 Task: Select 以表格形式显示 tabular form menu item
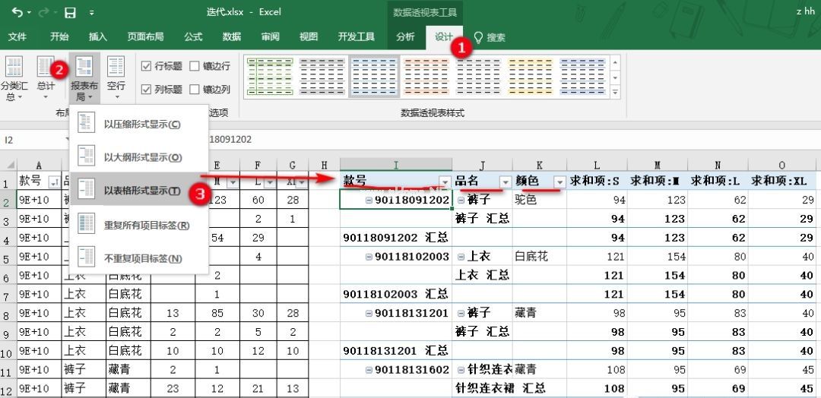[x=141, y=191]
